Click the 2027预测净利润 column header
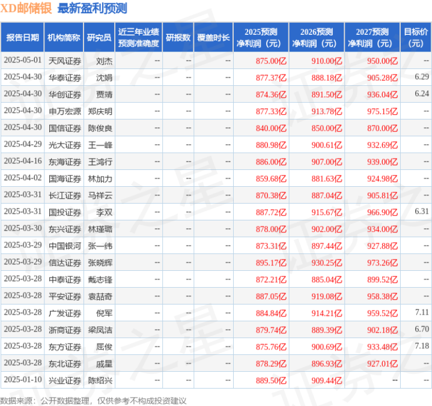The height and width of the screenshot is (406, 432). pyautogui.click(x=372, y=37)
